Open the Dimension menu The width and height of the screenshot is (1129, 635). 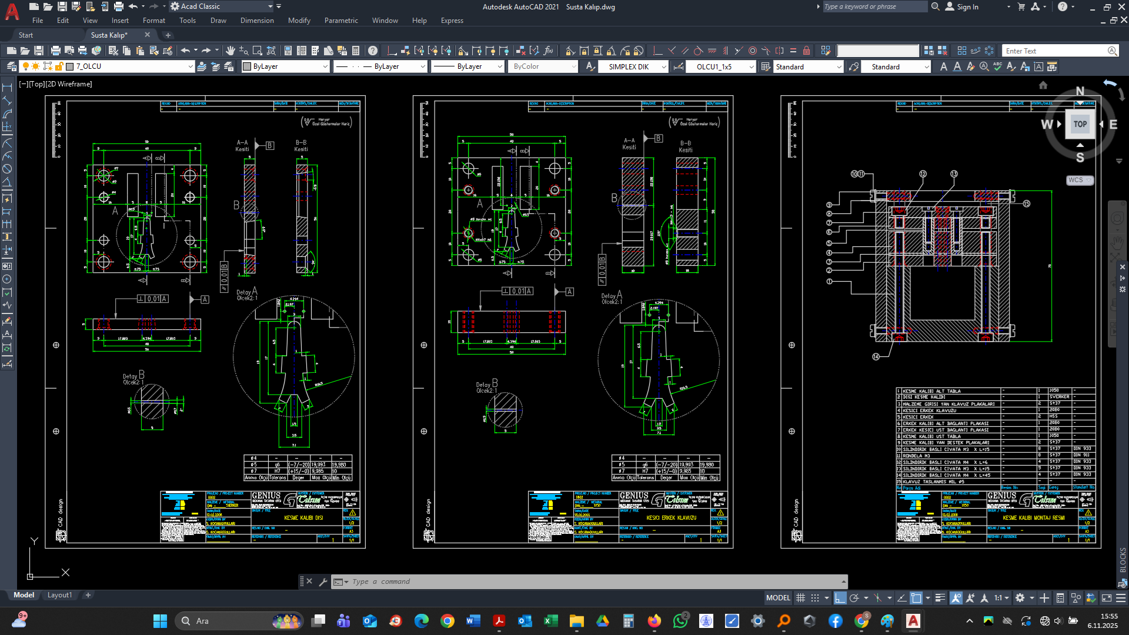(257, 21)
